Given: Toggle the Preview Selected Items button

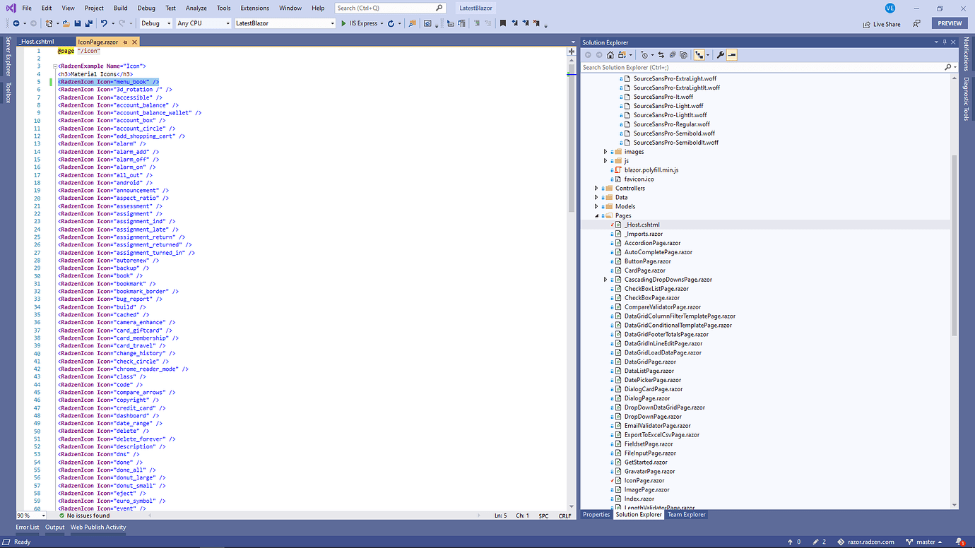Looking at the screenshot, I should [x=731, y=54].
